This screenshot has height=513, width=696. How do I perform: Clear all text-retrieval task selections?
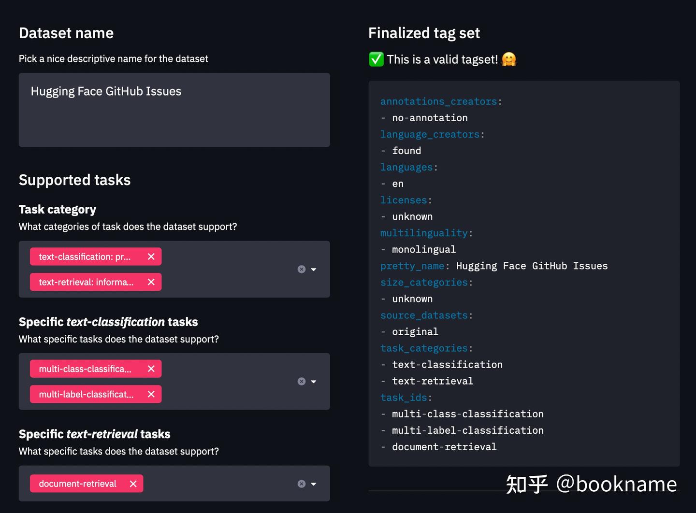pos(302,484)
